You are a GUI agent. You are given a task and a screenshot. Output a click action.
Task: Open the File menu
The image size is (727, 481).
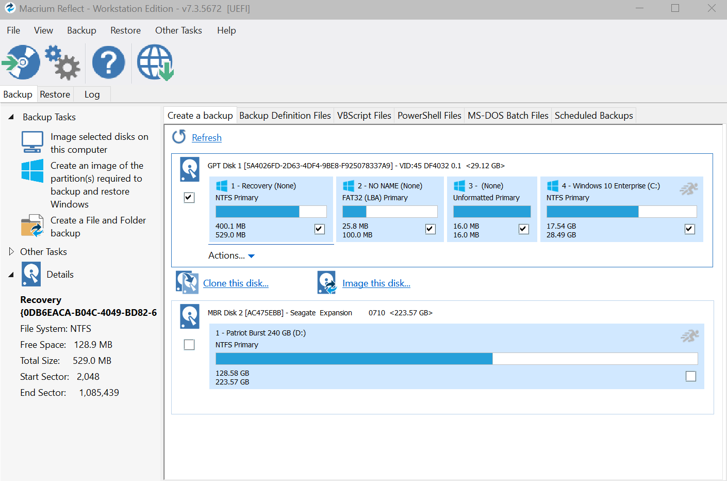coord(13,30)
